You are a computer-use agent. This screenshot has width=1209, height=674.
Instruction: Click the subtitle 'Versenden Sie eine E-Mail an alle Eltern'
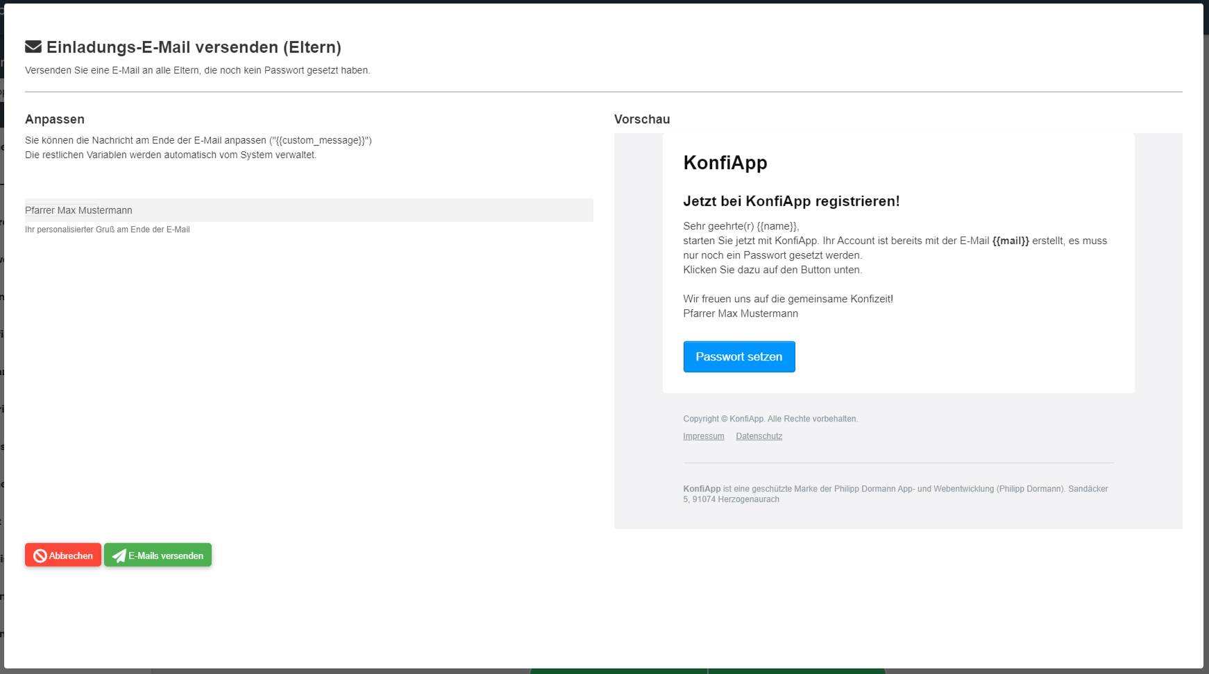pyautogui.click(x=198, y=70)
